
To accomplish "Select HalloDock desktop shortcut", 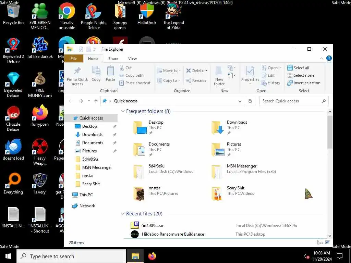I will point(147,14).
